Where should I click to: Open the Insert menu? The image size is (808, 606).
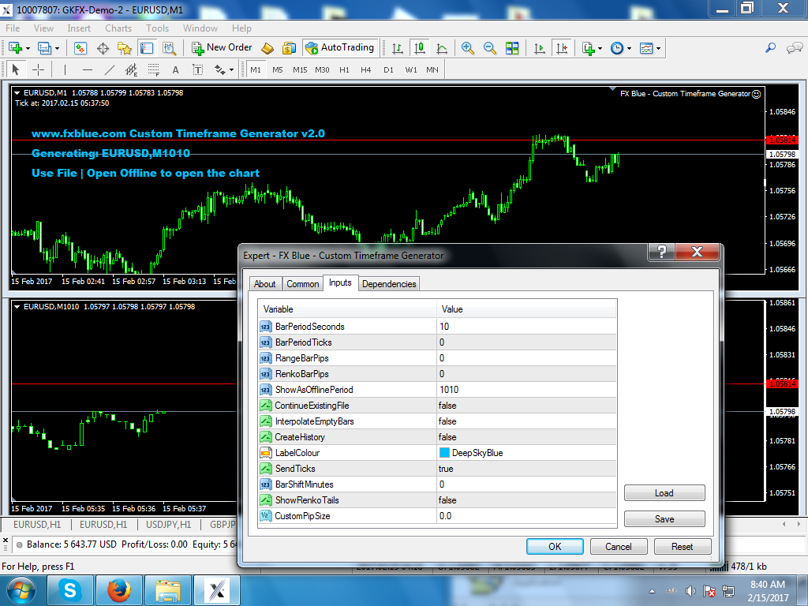pyautogui.click(x=79, y=28)
